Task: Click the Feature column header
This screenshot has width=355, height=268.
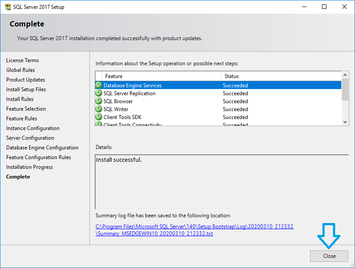Action: point(161,76)
